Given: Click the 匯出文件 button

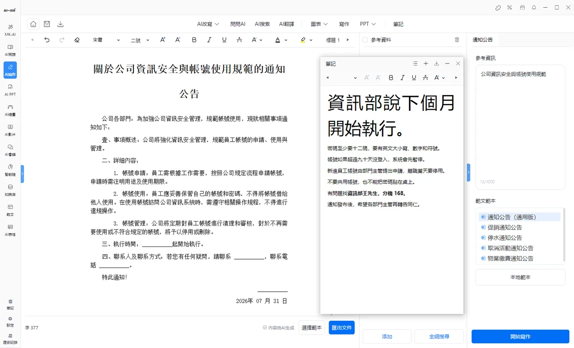Looking at the screenshot, I should coord(342,327).
